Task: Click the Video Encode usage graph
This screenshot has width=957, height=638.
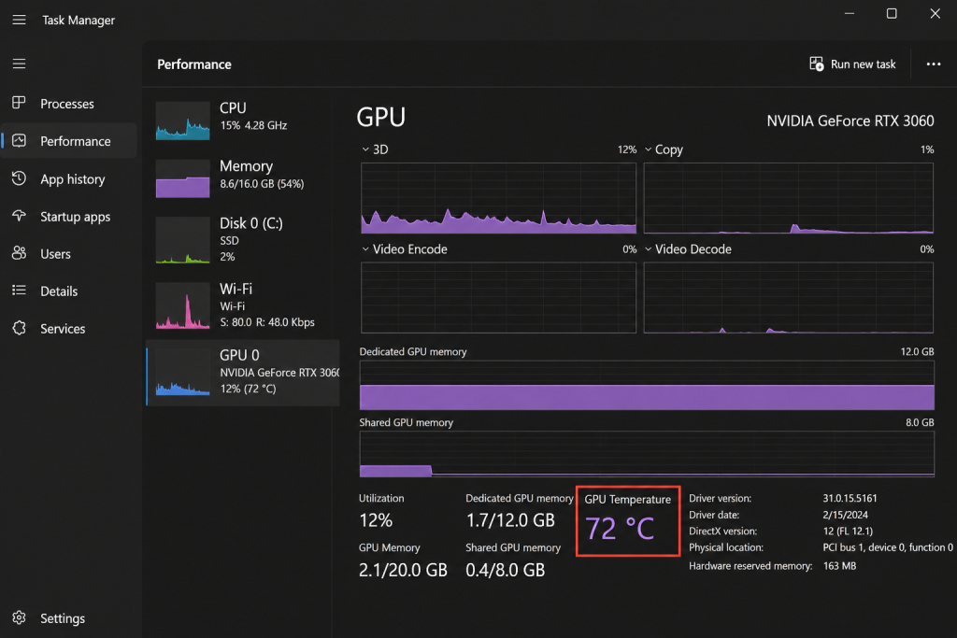Action: pyautogui.click(x=498, y=298)
